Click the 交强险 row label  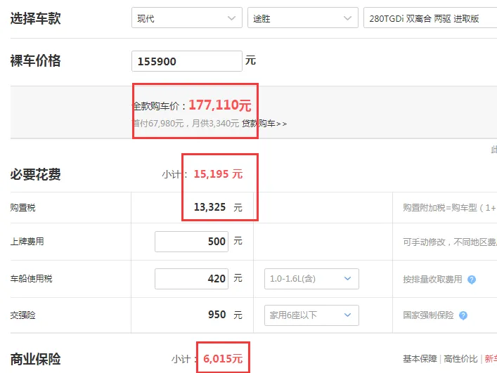[x=22, y=315]
